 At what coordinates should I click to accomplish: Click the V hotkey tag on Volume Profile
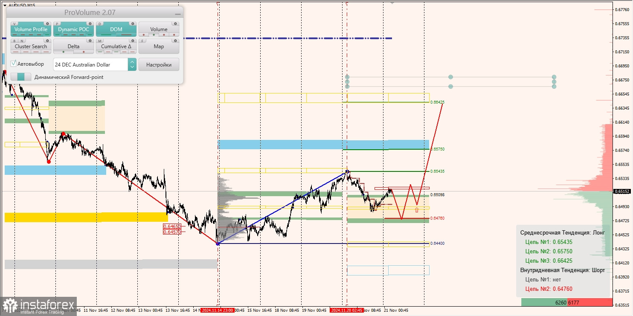point(15,24)
